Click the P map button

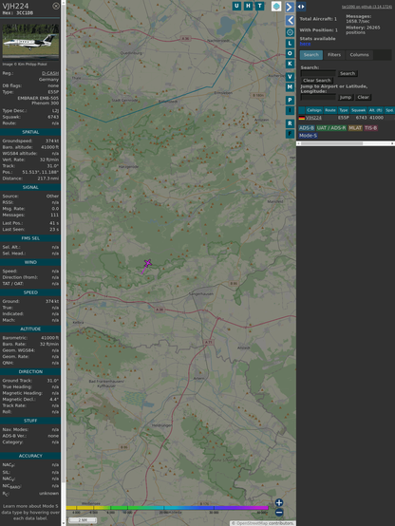click(290, 100)
